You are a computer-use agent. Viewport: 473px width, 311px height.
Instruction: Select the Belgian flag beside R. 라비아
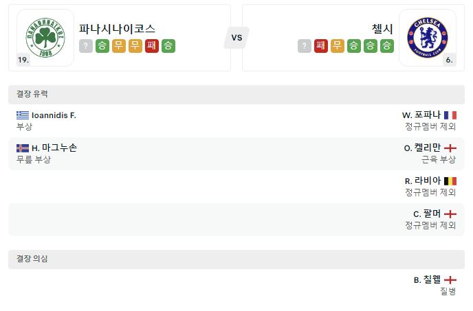(x=450, y=181)
